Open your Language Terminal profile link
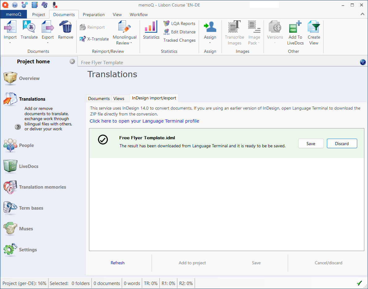This screenshot has width=368, height=289. (144, 121)
